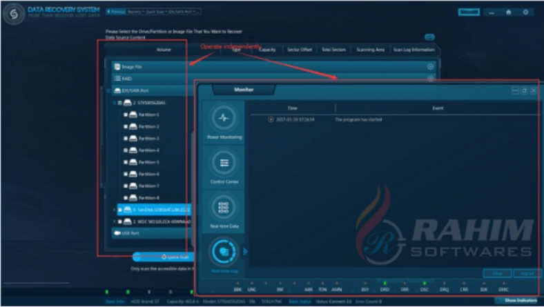The image size is (544, 307).
Task: Open the settings gear in title bar
Action: pos(525,12)
